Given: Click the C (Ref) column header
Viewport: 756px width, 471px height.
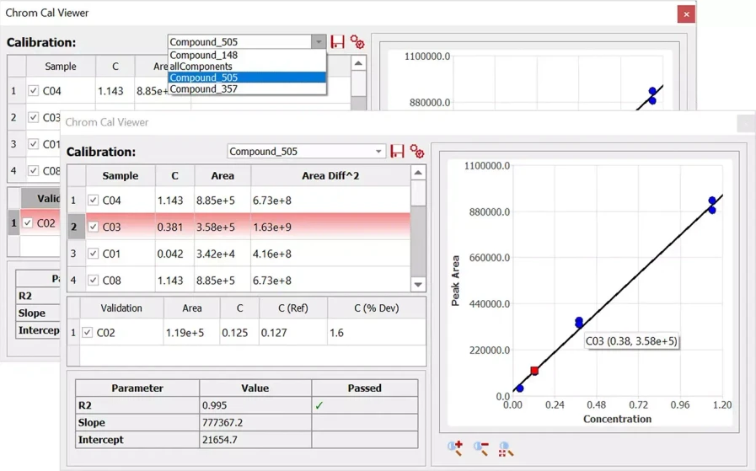Looking at the screenshot, I should 293,308.
